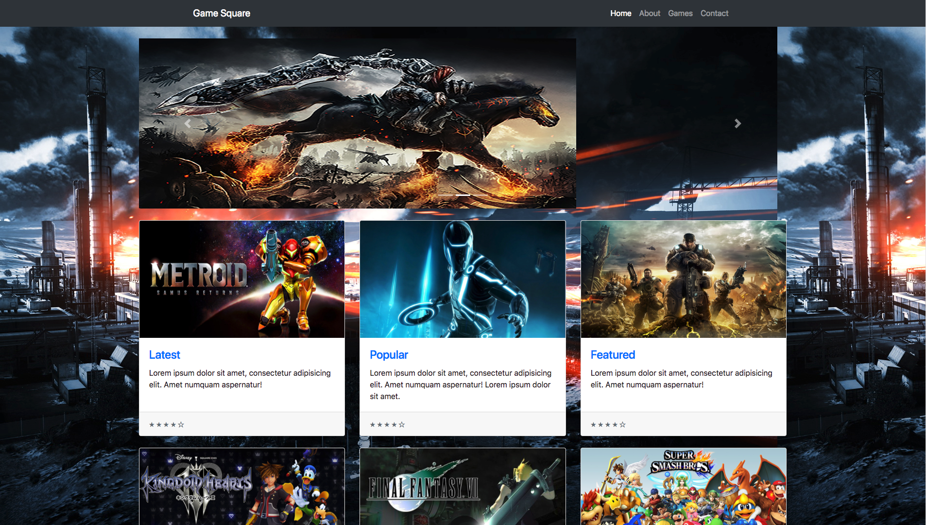Click the Tron card image
Screen dimensions: 926x525
pos(463,280)
